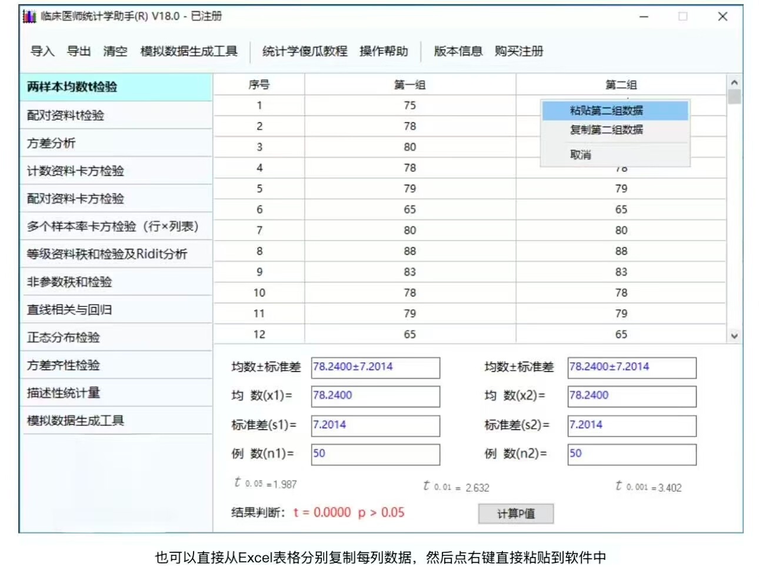Click the first group 均数±标准差 field
Image resolution: width=759 pixels, height=577 pixels.
[x=375, y=368]
